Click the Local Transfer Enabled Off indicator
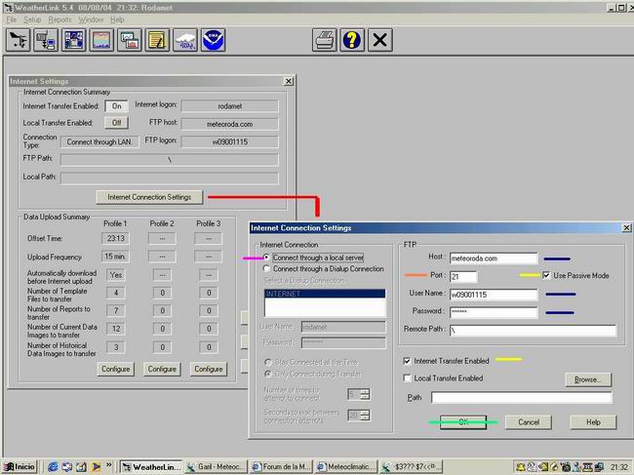Image resolution: width=634 pixels, height=475 pixels. click(x=116, y=123)
